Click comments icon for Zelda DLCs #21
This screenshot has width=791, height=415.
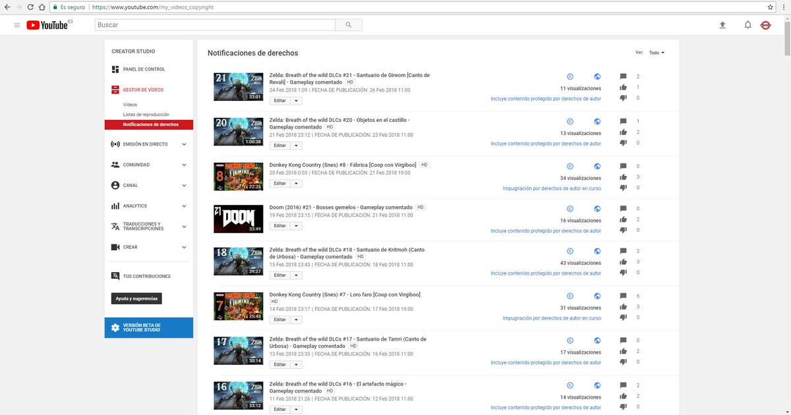pos(623,77)
